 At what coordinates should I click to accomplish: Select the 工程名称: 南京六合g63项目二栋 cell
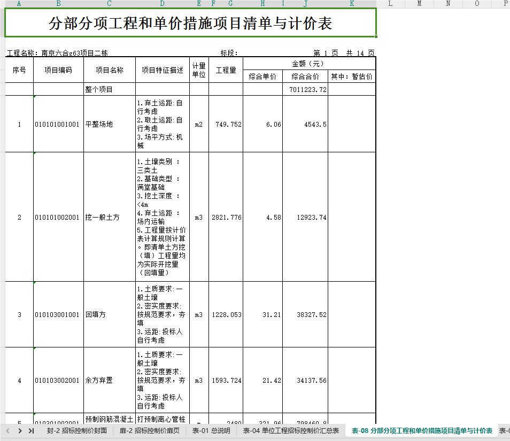(57, 53)
